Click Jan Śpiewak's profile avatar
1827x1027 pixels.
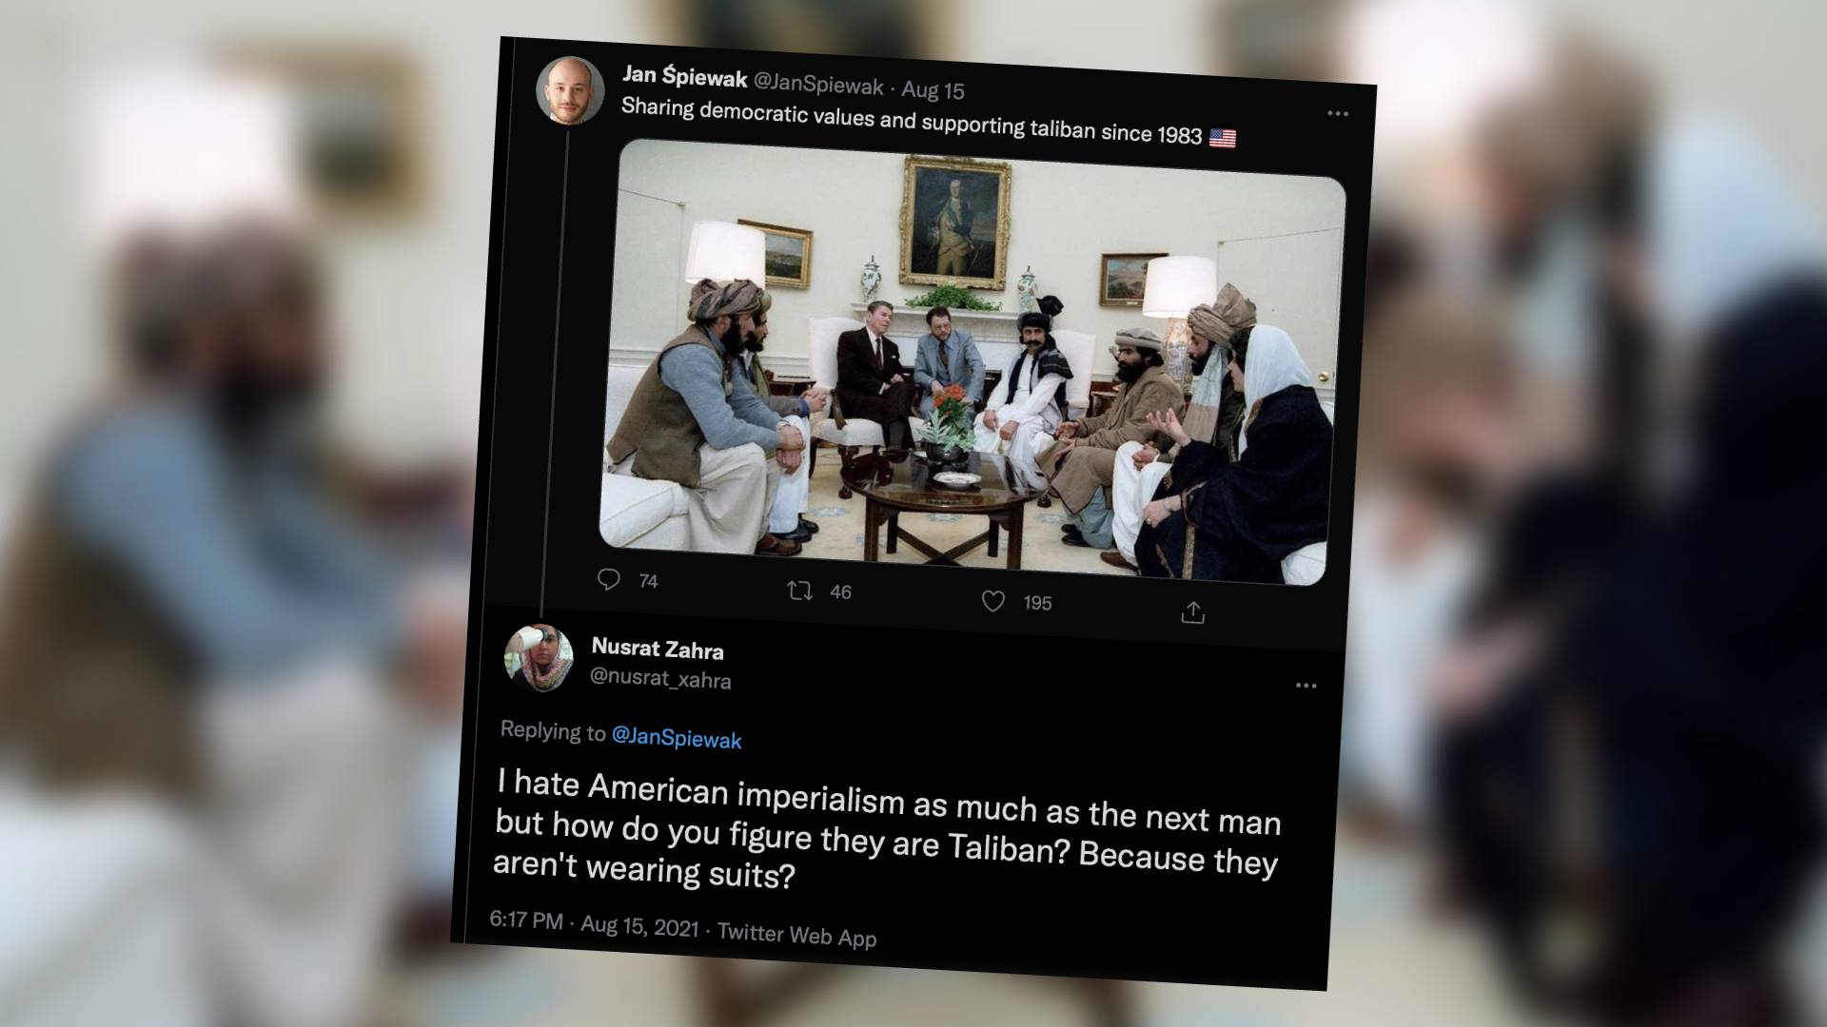pyautogui.click(x=570, y=91)
